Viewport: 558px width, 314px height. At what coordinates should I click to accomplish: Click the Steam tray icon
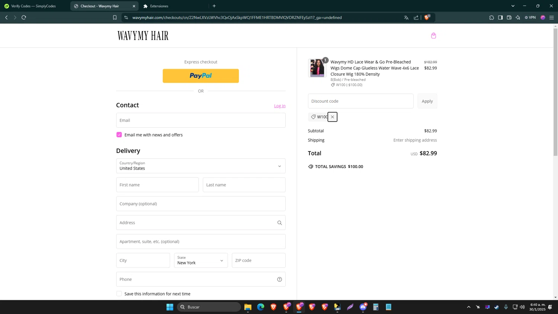(497, 307)
